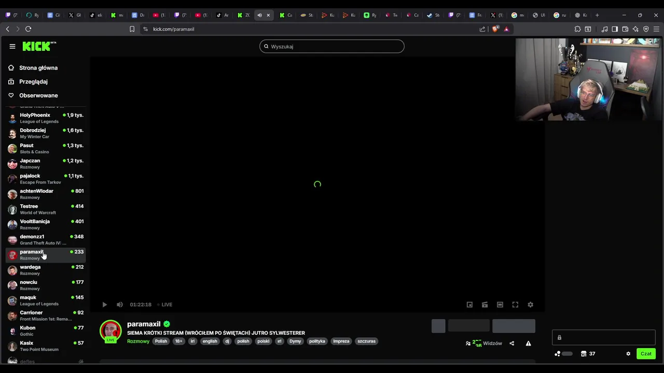Open Przeglądaj in sidebar

[x=28, y=81]
